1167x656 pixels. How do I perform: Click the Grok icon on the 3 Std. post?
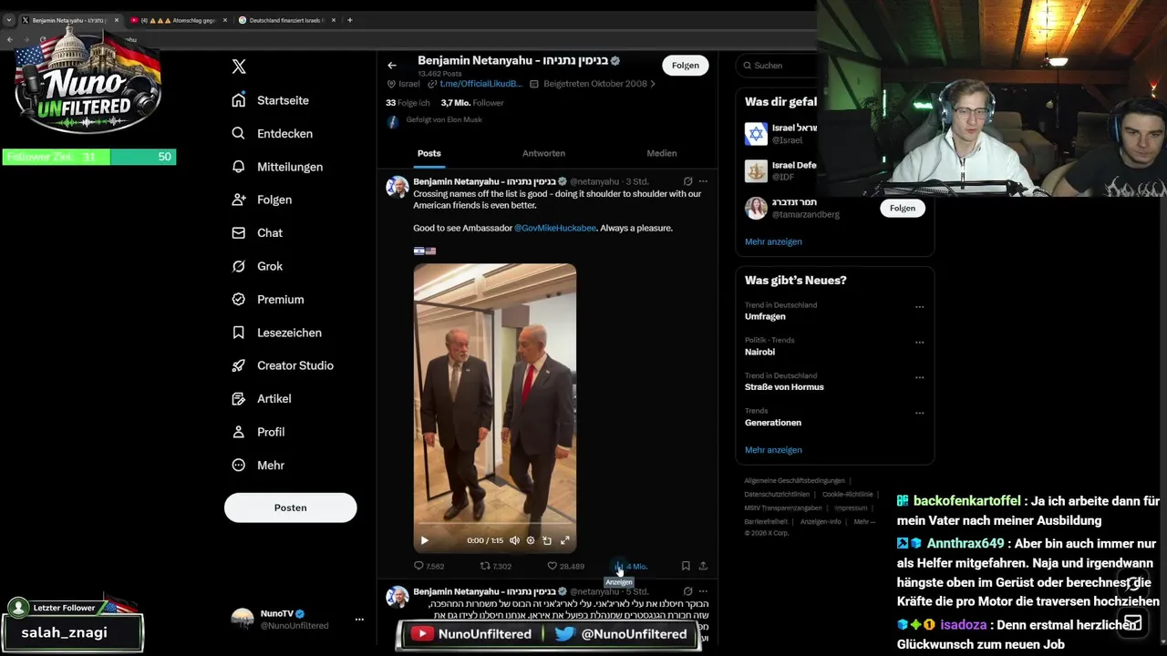pos(687,181)
